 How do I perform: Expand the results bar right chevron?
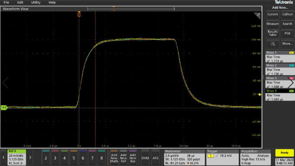point(292,83)
